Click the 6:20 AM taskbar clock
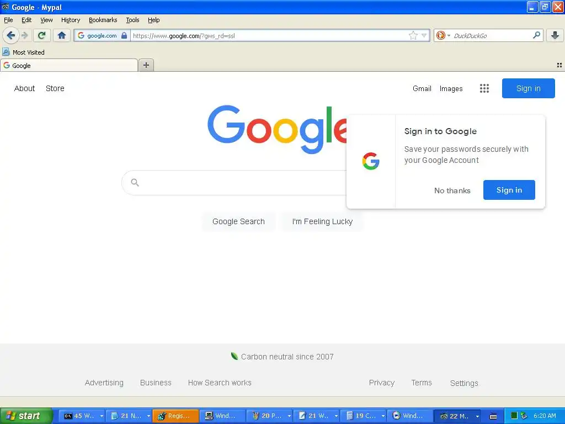Image resolution: width=565 pixels, height=424 pixels. pos(545,416)
